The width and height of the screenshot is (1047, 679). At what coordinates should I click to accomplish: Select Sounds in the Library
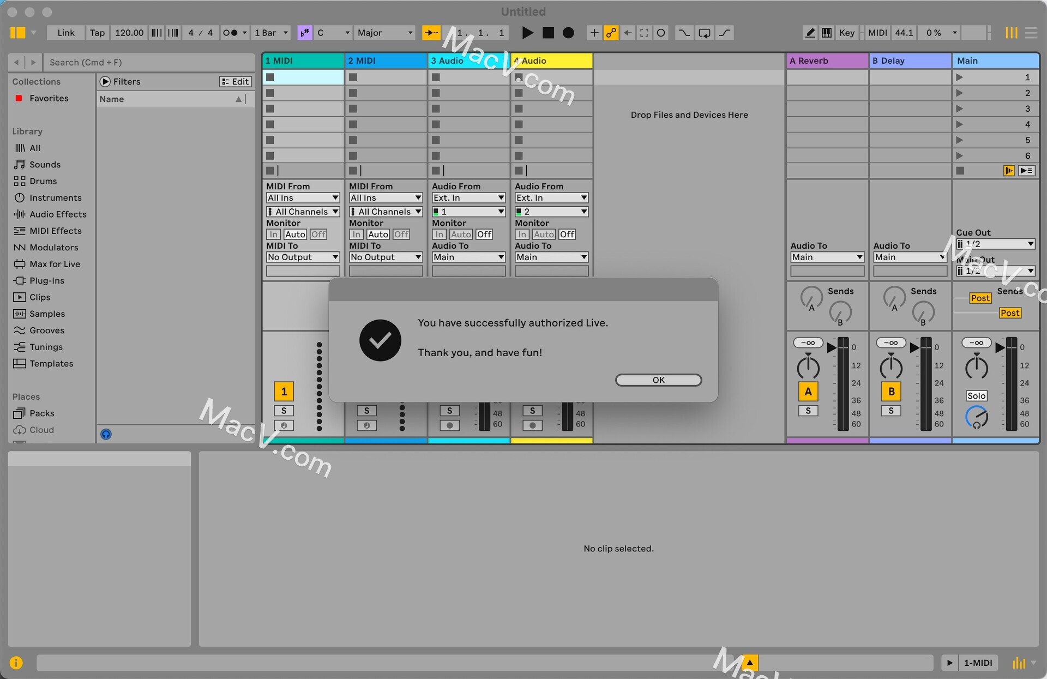point(45,164)
